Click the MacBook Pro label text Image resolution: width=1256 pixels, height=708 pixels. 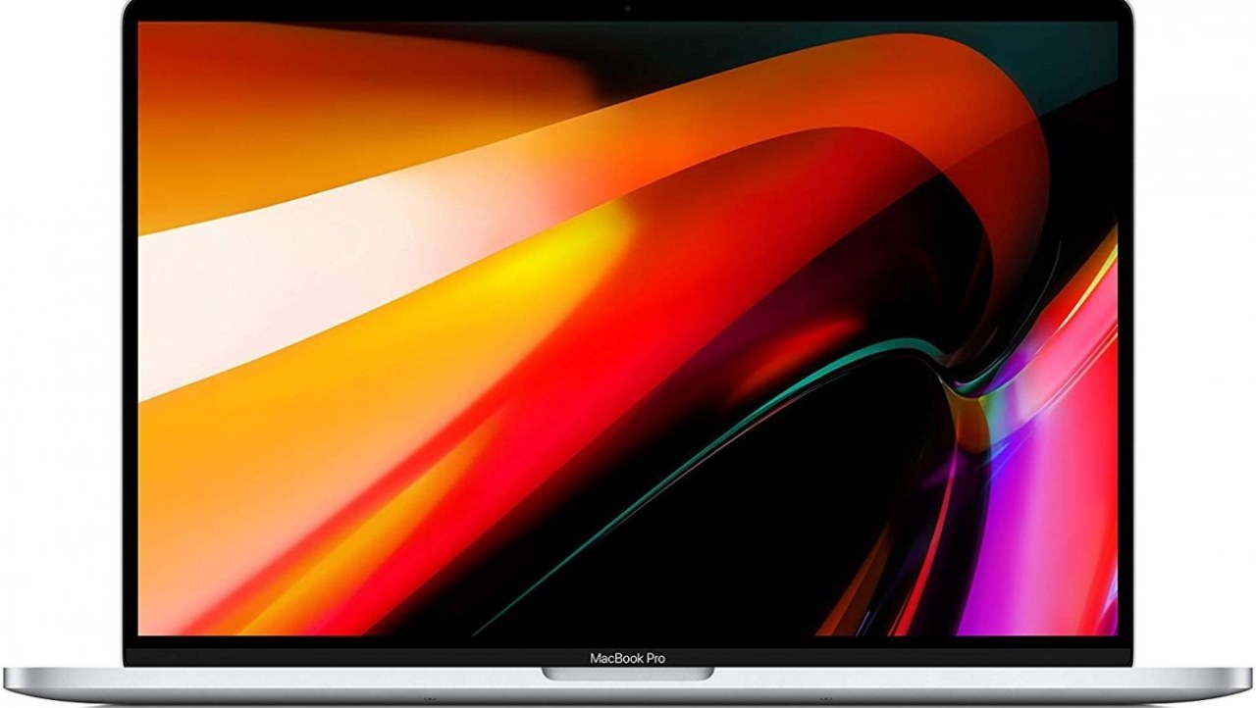[627, 658]
